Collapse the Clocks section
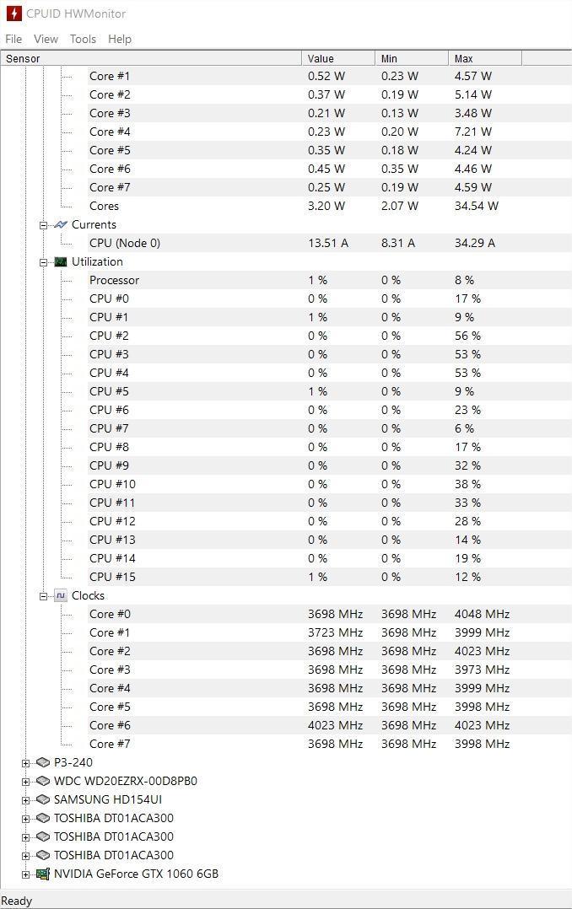This screenshot has height=909, width=572. coord(43,596)
